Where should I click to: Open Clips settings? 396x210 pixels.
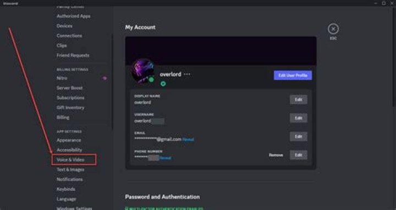62,46
